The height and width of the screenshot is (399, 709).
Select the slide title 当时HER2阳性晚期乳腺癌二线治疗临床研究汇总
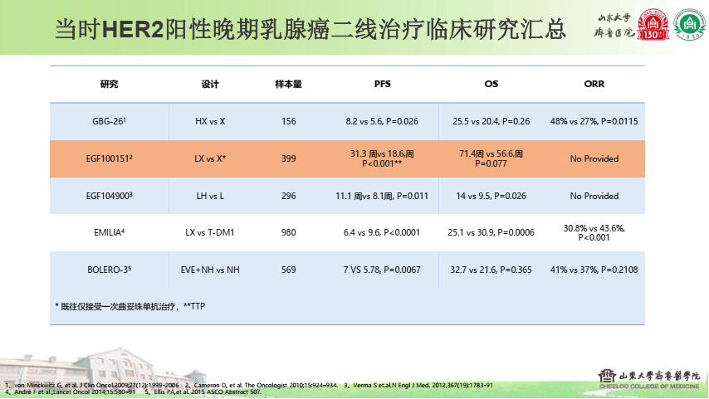310,29
